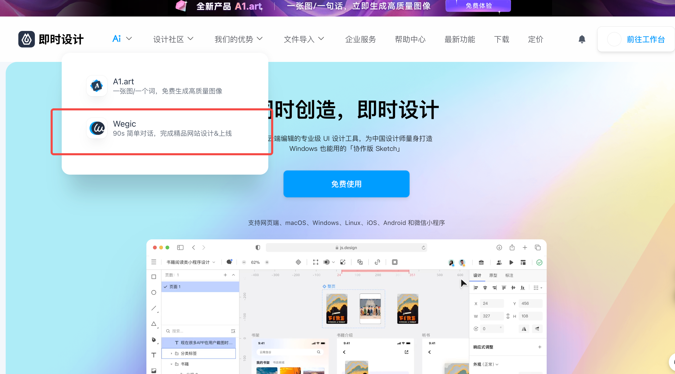Click the link sharing icon in the toolbar
Screen dimensions: 675x374
click(x=377, y=262)
